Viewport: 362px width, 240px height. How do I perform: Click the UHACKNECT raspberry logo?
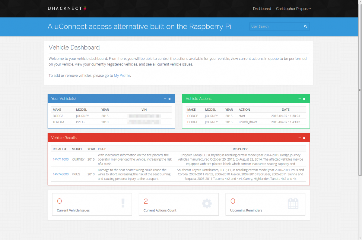pyautogui.click(x=67, y=8)
